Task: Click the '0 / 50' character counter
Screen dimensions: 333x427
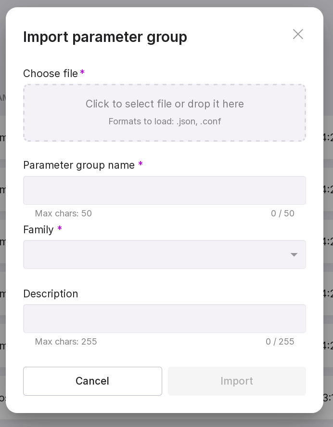Action: click(282, 213)
